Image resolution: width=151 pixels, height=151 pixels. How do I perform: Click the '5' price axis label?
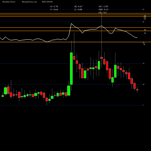[143, 105]
